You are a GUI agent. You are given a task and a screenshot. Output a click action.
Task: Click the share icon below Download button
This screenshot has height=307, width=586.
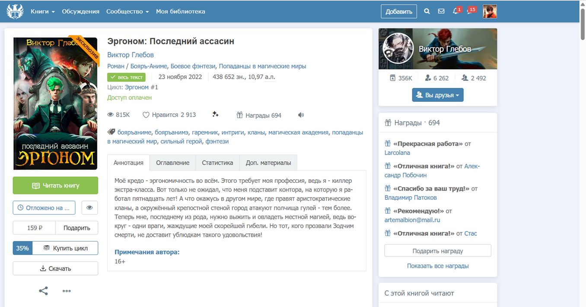pyautogui.click(x=43, y=291)
